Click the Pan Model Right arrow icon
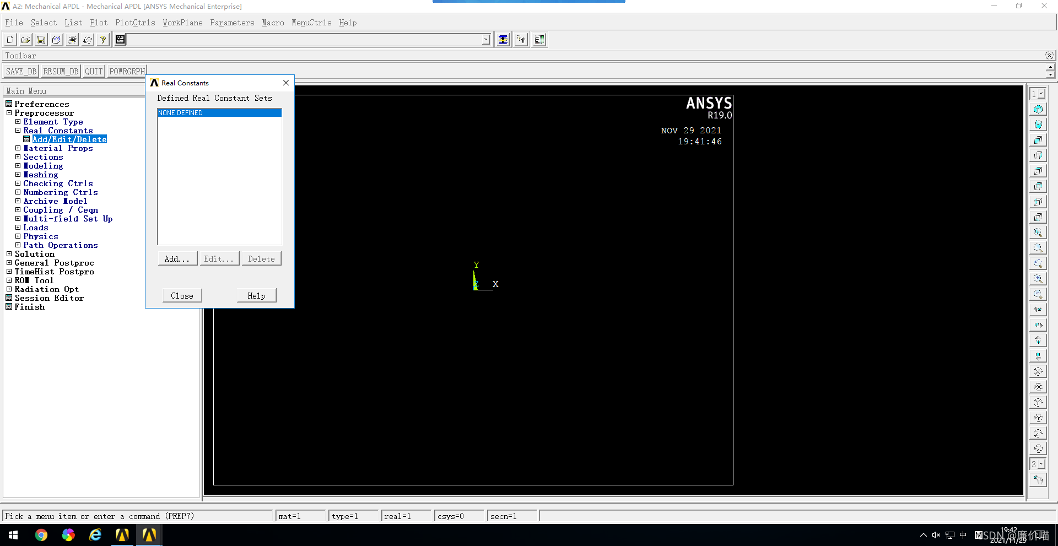The width and height of the screenshot is (1058, 546). tap(1038, 325)
